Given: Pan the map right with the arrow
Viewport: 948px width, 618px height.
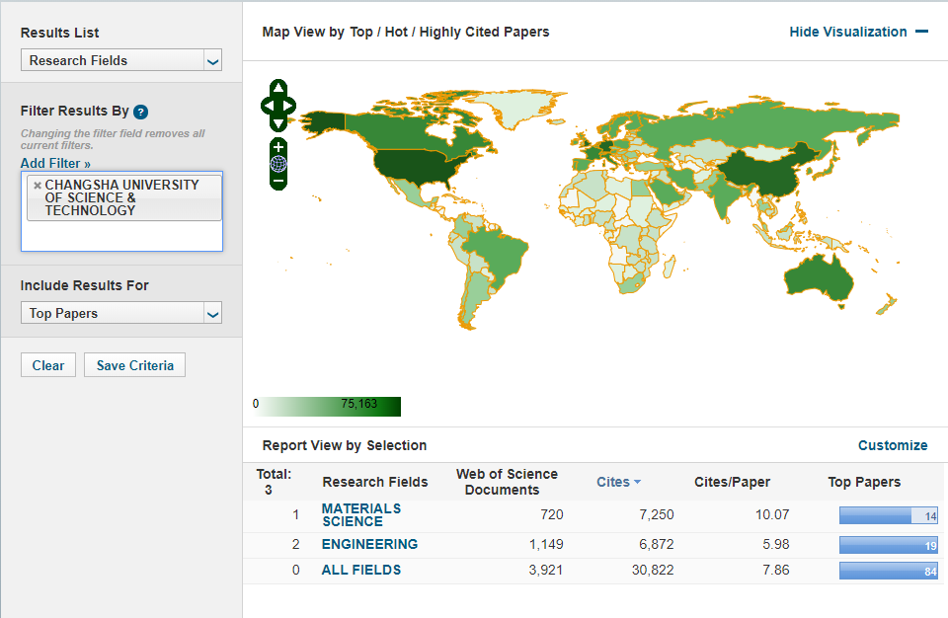Looking at the screenshot, I should 290,106.
